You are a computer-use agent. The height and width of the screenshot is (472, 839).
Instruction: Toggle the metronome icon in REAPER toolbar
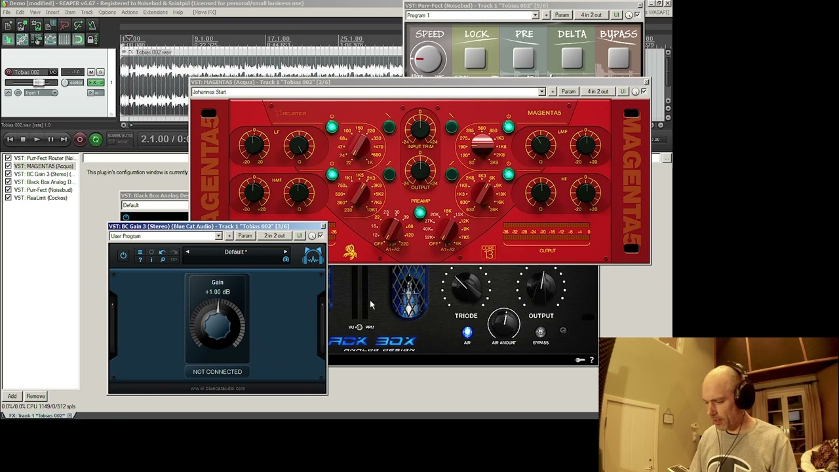(92, 26)
